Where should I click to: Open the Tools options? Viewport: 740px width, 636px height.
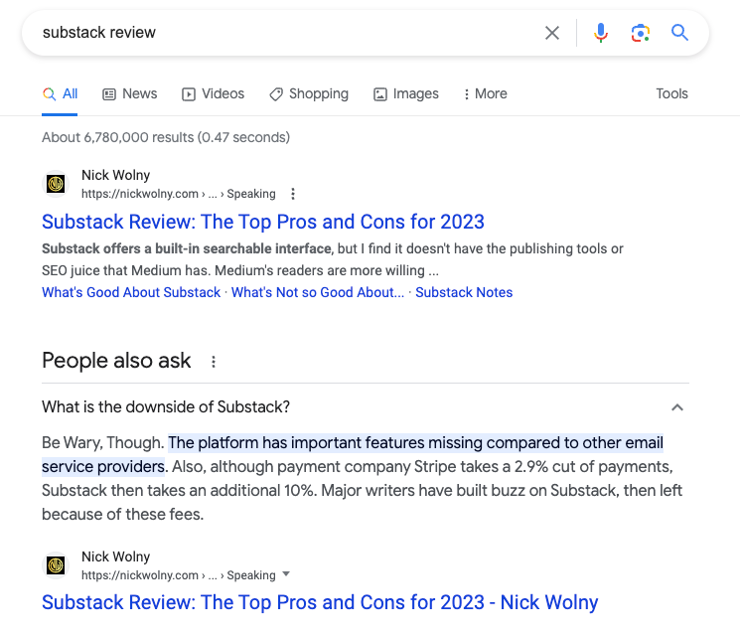pos(672,94)
